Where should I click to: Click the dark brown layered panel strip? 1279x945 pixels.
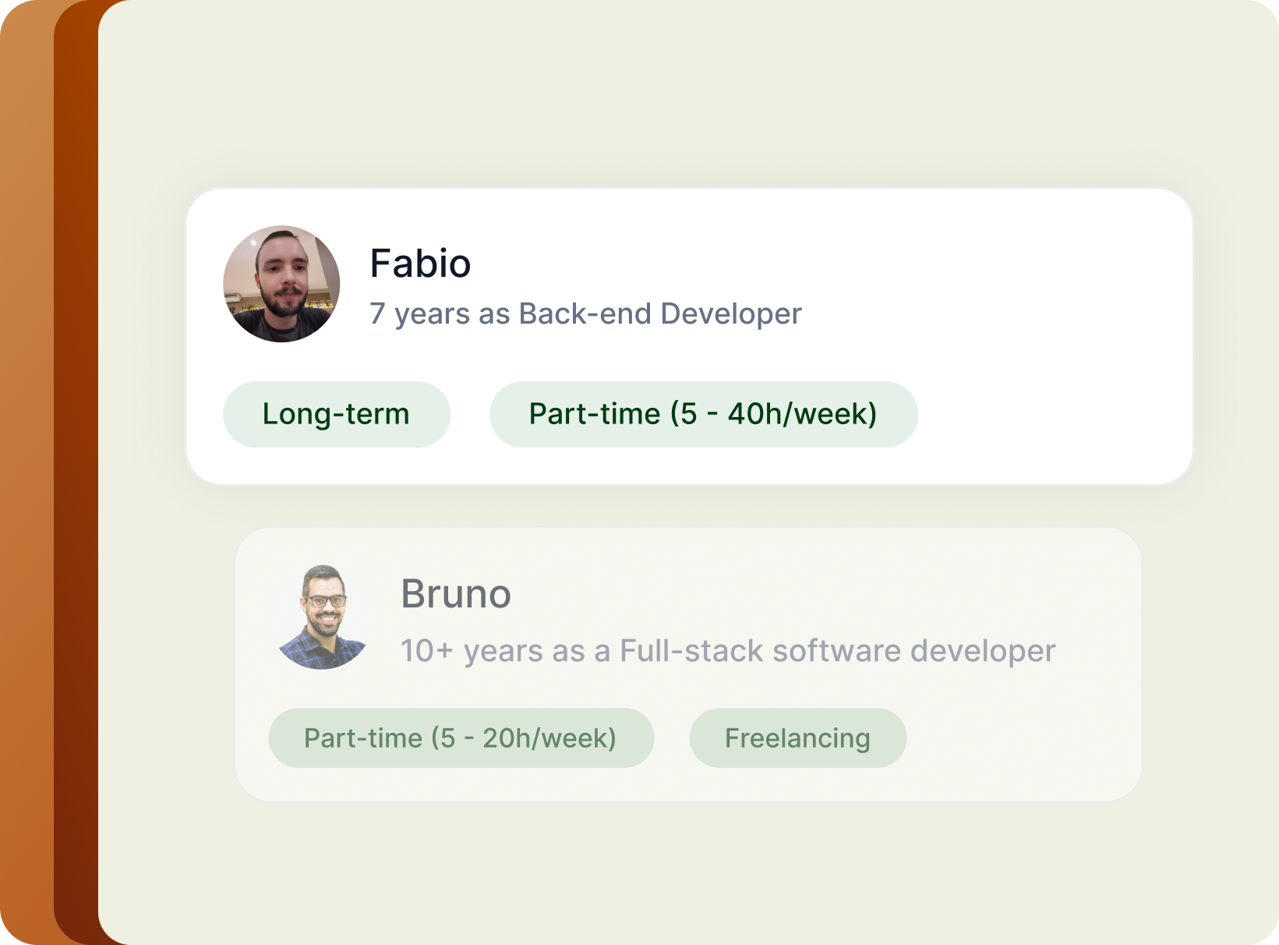76,468
